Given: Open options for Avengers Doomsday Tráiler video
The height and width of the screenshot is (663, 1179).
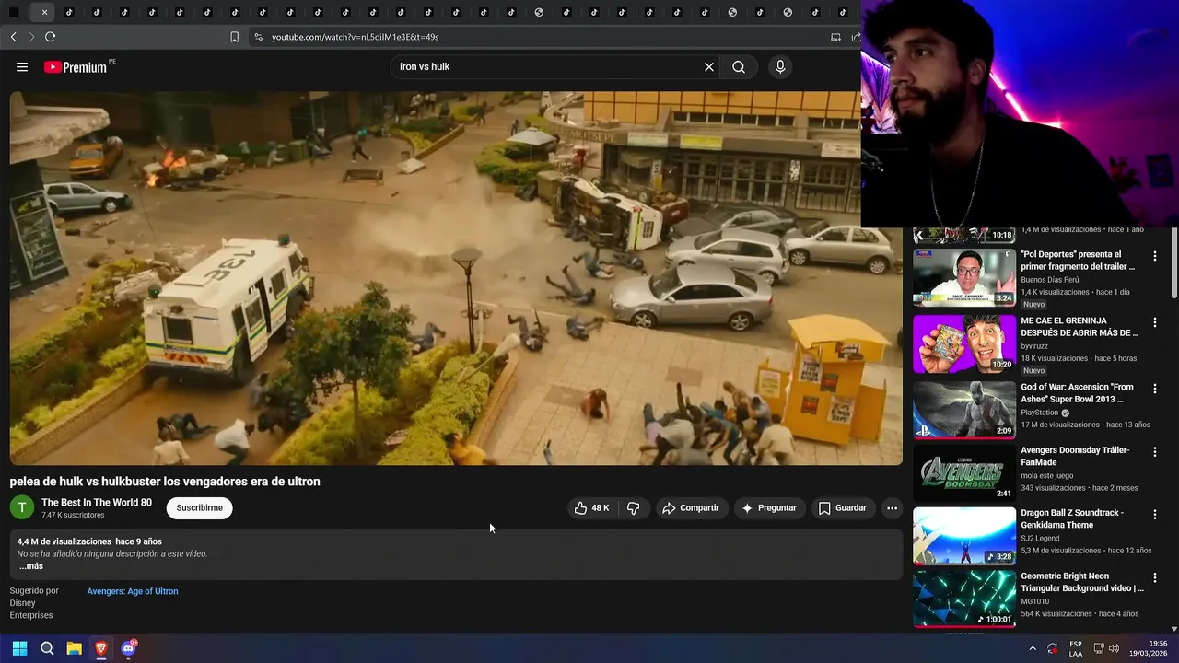Looking at the screenshot, I should point(1154,452).
